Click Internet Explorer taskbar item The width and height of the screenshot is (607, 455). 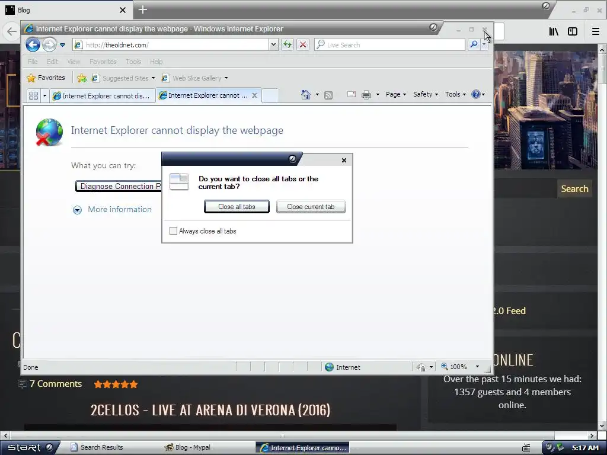302,448
